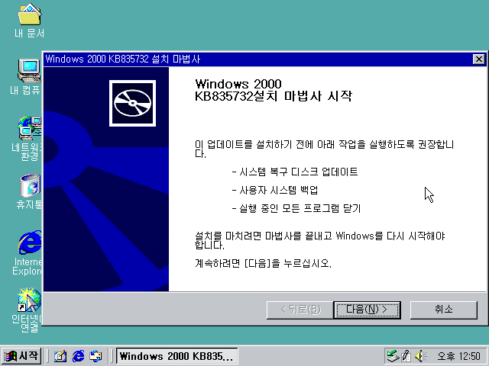The height and width of the screenshot is (366, 489).
Task: Click the 시작 Start button
Action: (x=21, y=356)
